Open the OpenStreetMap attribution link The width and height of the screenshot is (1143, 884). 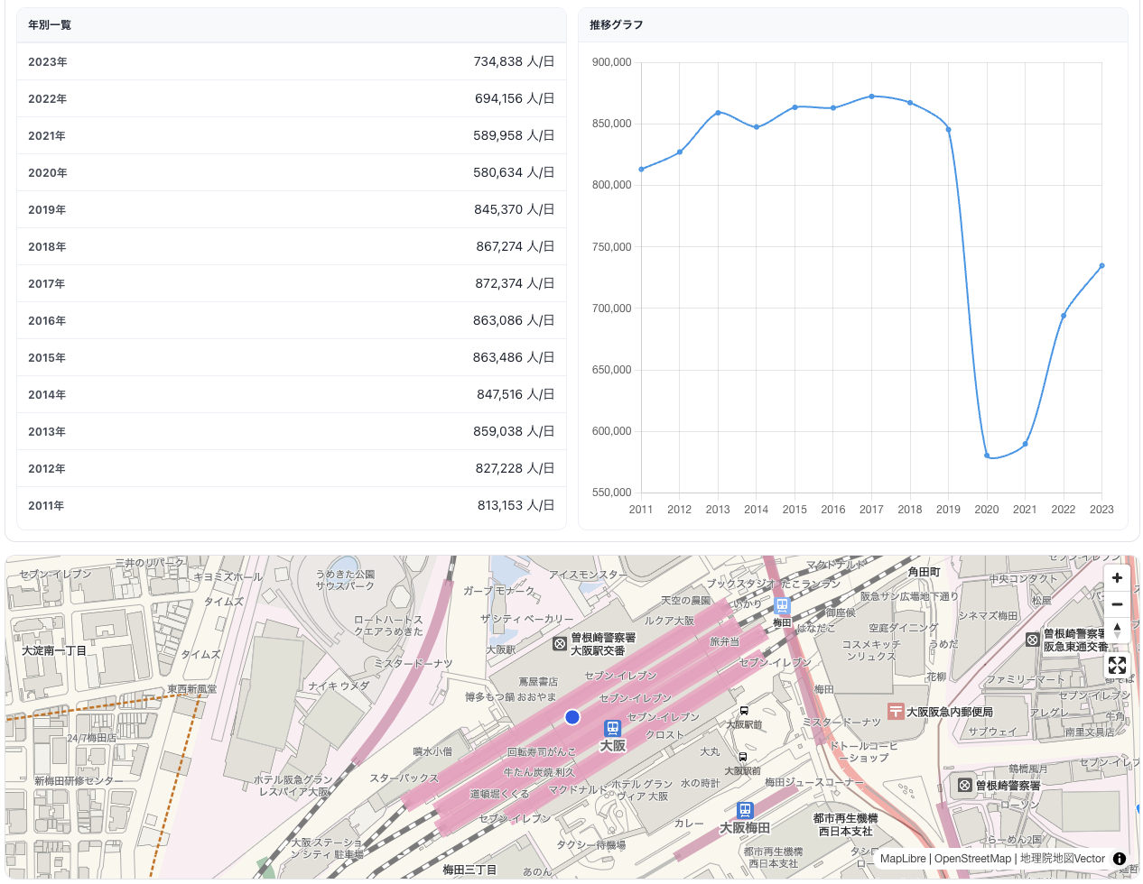click(x=972, y=859)
